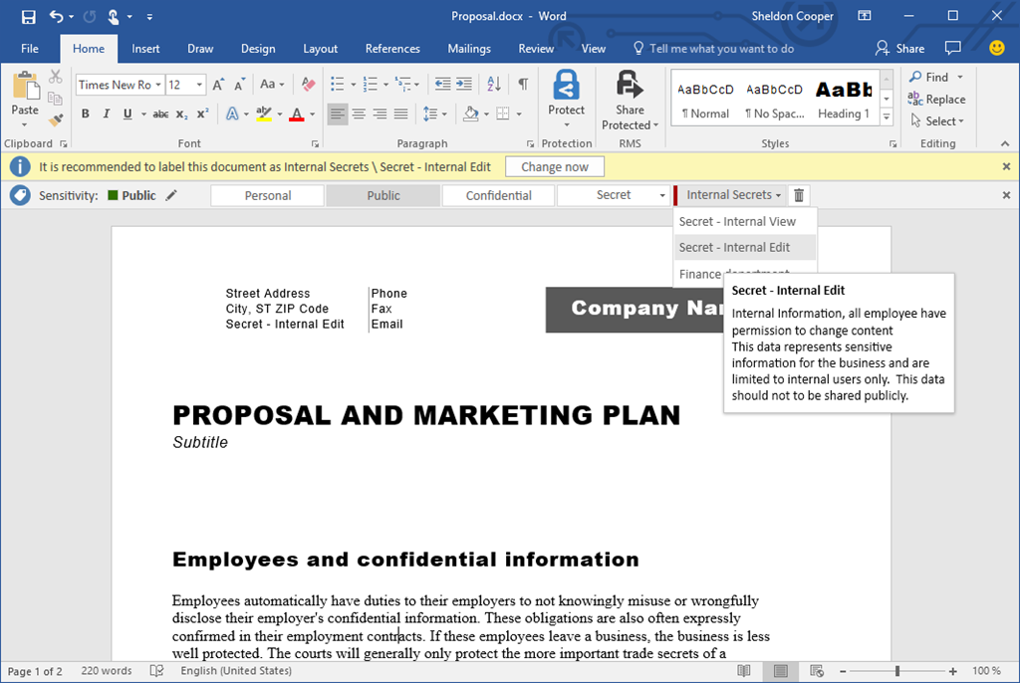Click the zoom slider in status bar
1020x683 pixels.
pos(897,671)
